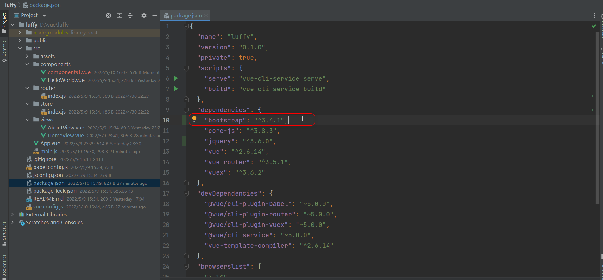Collapse the views folder

[x=27, y=120]
